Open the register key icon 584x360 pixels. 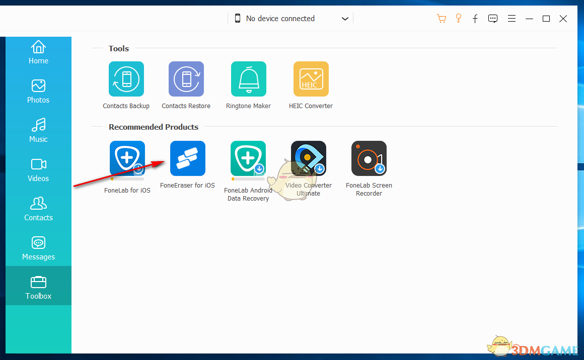(459, 19)
